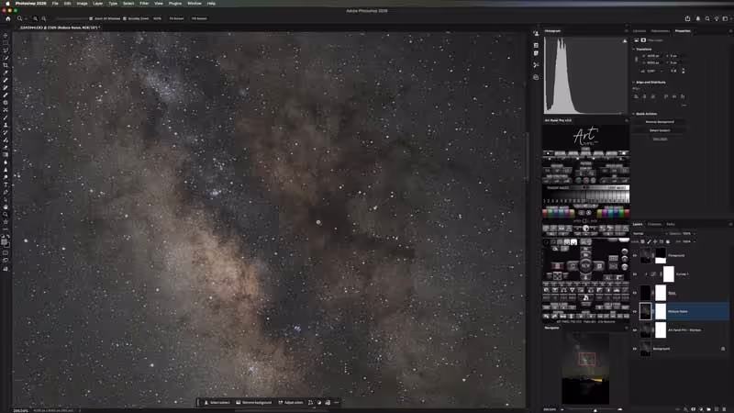Screen dimensions: 734x413
Task: Click the 100% button in options bar
Action: coord(157,18)
